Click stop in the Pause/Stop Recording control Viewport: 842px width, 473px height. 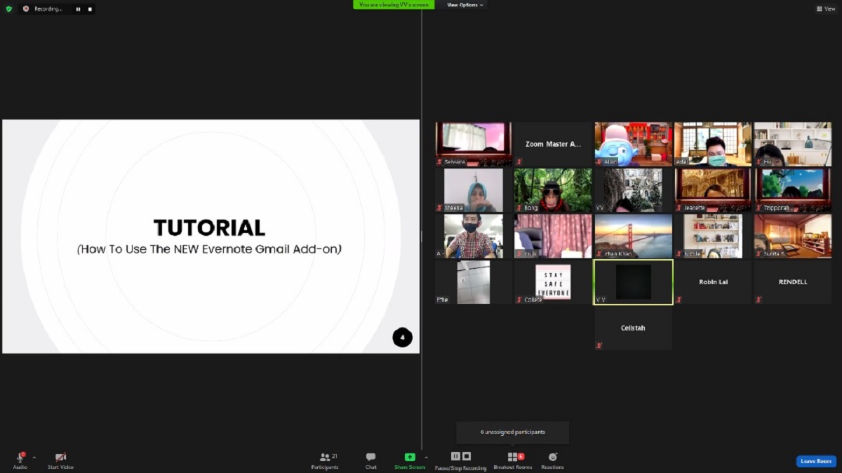tap(467, 456)
